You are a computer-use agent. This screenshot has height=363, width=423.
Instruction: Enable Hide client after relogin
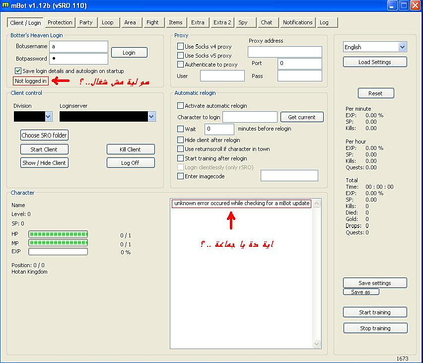coord(180,140)
